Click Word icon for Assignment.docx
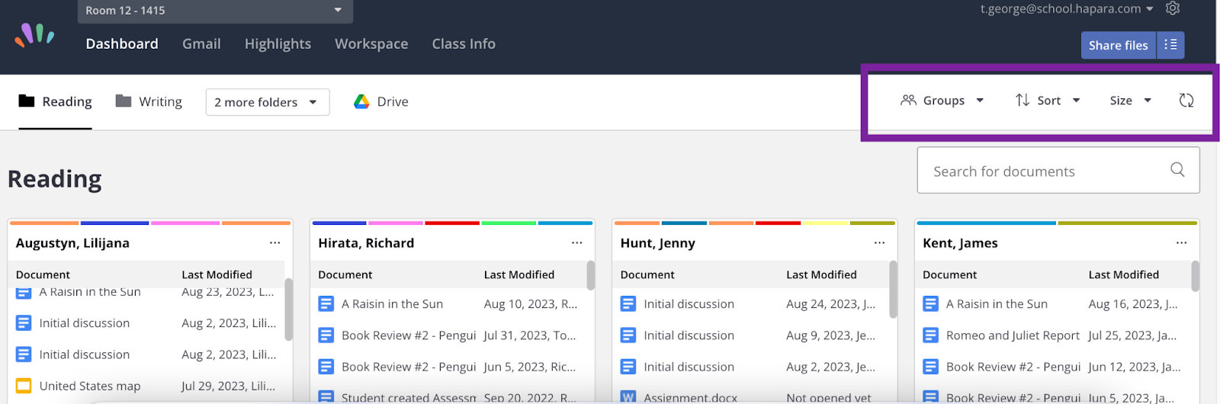This screenshot has height=404, width=1220. pos(628,397)
